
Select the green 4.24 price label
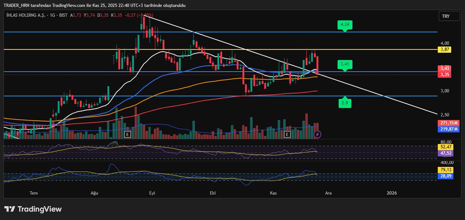click(344, 25)
